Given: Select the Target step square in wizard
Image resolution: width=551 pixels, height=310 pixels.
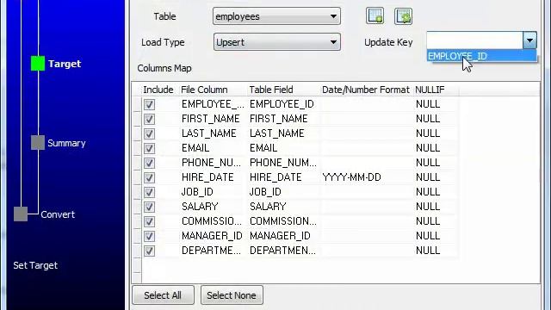Looking at the screenshot, I should click(x=38, y=64).
